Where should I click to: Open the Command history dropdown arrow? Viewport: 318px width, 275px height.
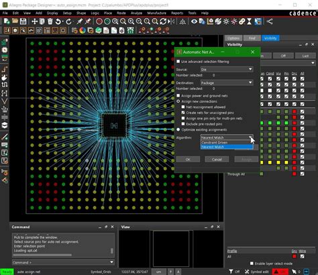point(112,262)
